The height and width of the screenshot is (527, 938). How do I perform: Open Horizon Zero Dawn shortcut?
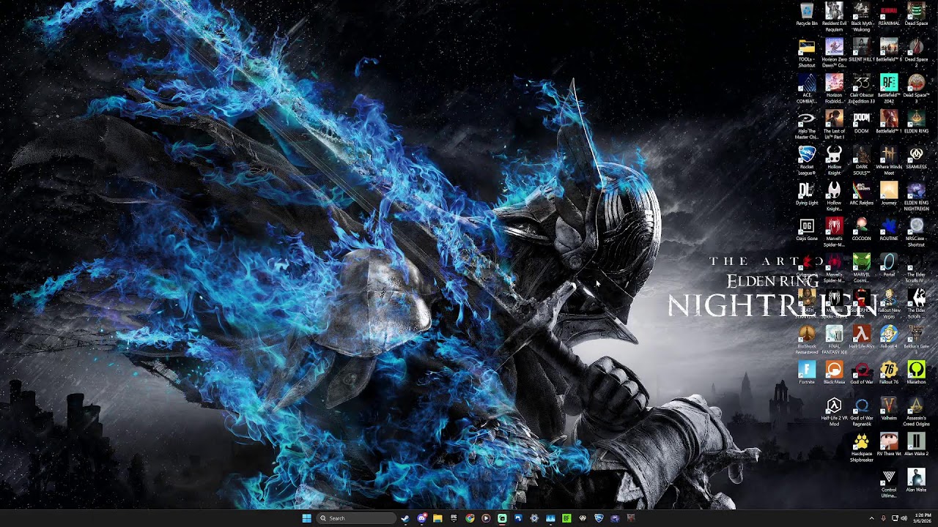[x=834, y=53]
